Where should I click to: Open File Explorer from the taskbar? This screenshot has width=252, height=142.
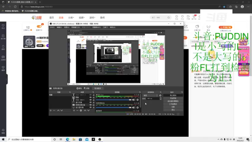coord(74,139)
